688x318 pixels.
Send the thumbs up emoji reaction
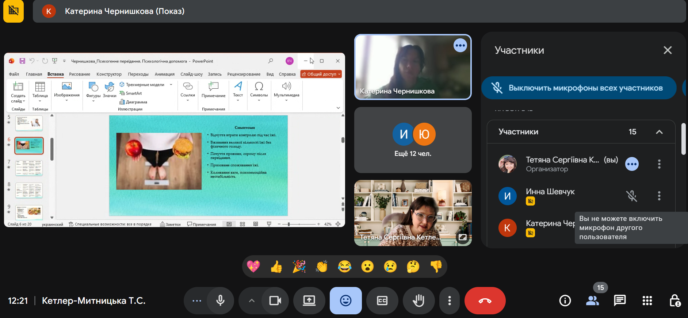click(x=276, y=267)
